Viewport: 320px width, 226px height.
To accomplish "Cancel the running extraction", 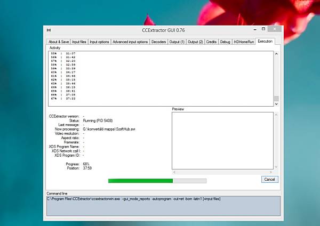I will (x=269, y=179).
